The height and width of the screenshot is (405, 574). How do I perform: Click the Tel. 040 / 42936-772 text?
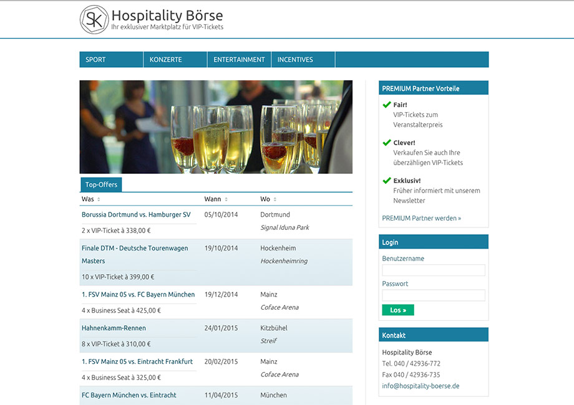(411, 364)
